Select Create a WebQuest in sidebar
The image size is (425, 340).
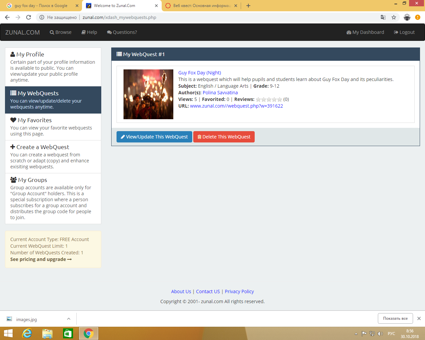point(42,147)
